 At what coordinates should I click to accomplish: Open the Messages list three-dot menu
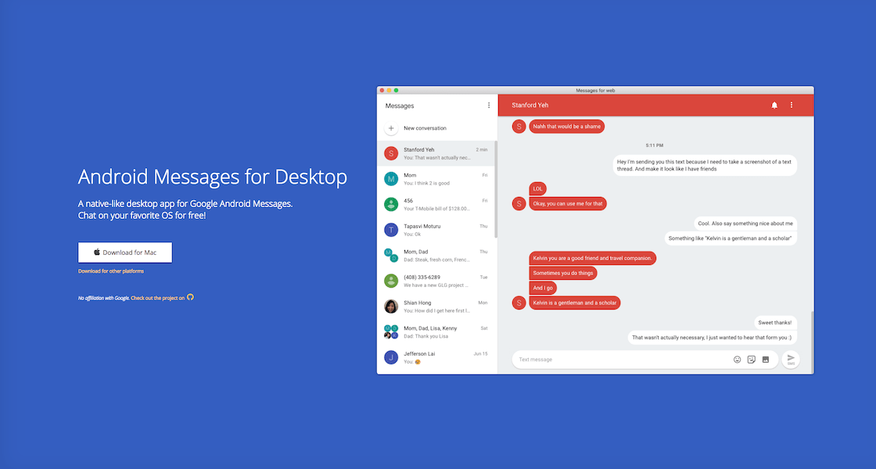pos(489,104)
